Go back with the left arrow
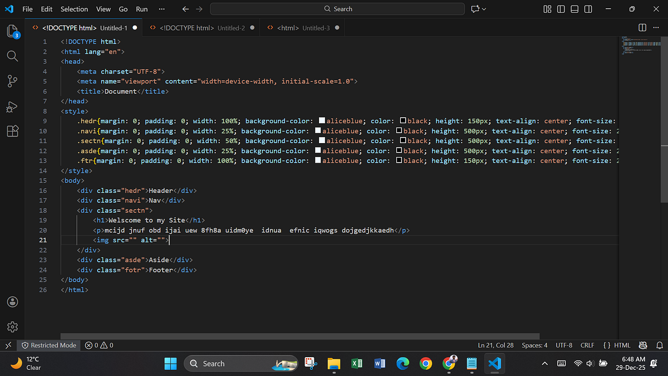Screen dimensions: 668x376 185,9
